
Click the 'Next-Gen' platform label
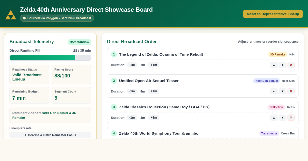pos(288,81)
